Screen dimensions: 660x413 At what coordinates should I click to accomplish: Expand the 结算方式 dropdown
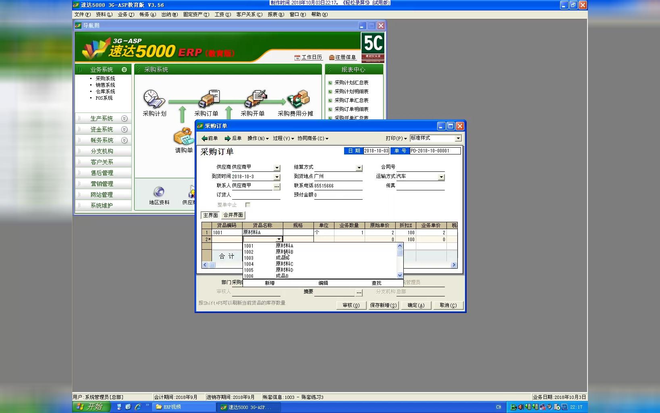click(359, 168)
